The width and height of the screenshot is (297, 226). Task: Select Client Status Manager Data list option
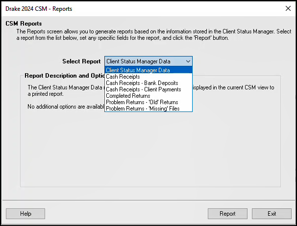[148, 70]
